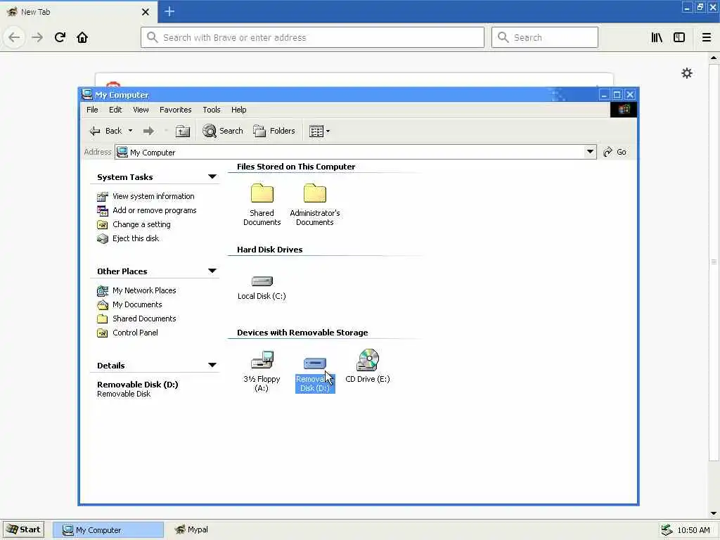This screenshot has height=540, width=720.
Task: Reload the browser page
Action: (x=60, y=37)
